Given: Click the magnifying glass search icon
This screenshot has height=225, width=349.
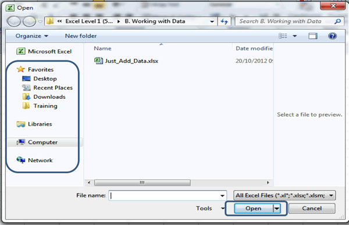Looking at the screenshot, I should click(337, 22).
